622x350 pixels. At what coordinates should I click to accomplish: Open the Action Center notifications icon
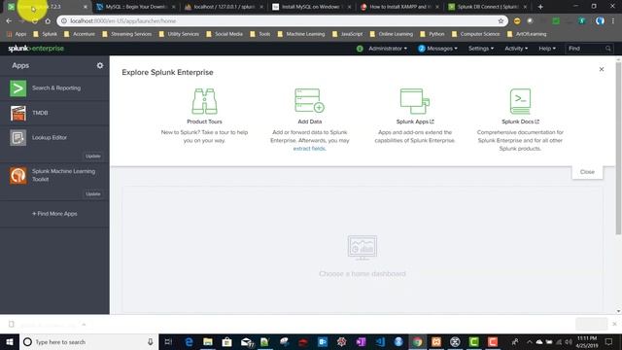[608, 341]
